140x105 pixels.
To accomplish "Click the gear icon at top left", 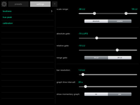I will (4, 4).
